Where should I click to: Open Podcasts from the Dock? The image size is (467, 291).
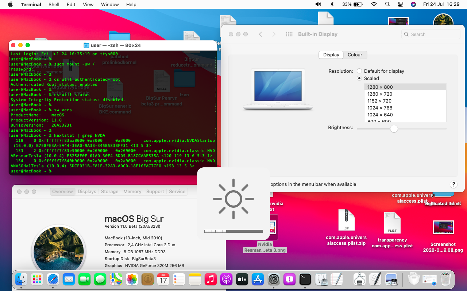pos(227,279)
